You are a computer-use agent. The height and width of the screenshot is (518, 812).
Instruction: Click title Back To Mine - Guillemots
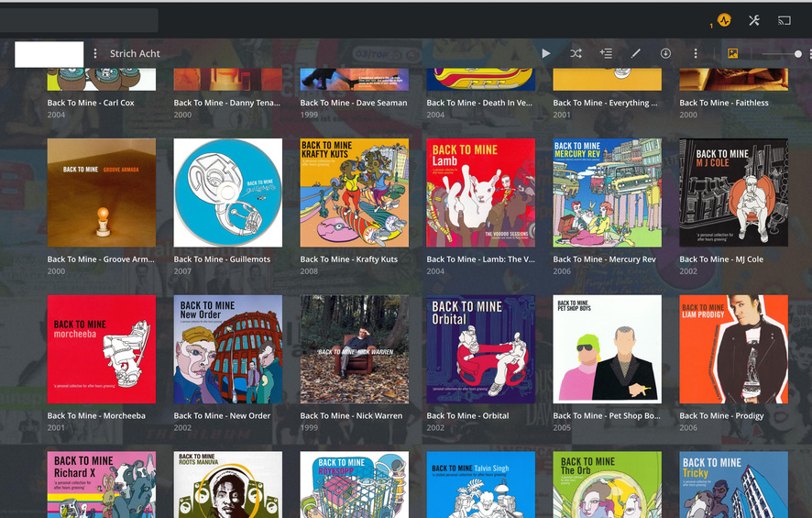coord(222,259)
